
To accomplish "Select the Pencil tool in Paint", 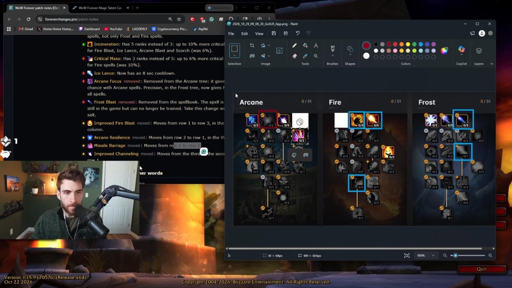I will pos(294,45).
